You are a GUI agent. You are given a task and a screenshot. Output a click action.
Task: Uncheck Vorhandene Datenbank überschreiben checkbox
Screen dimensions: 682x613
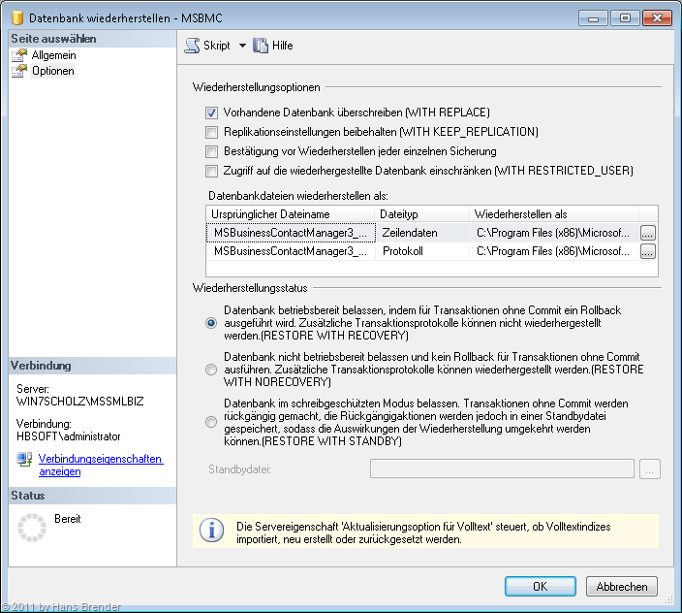click(x=211, y=113)
